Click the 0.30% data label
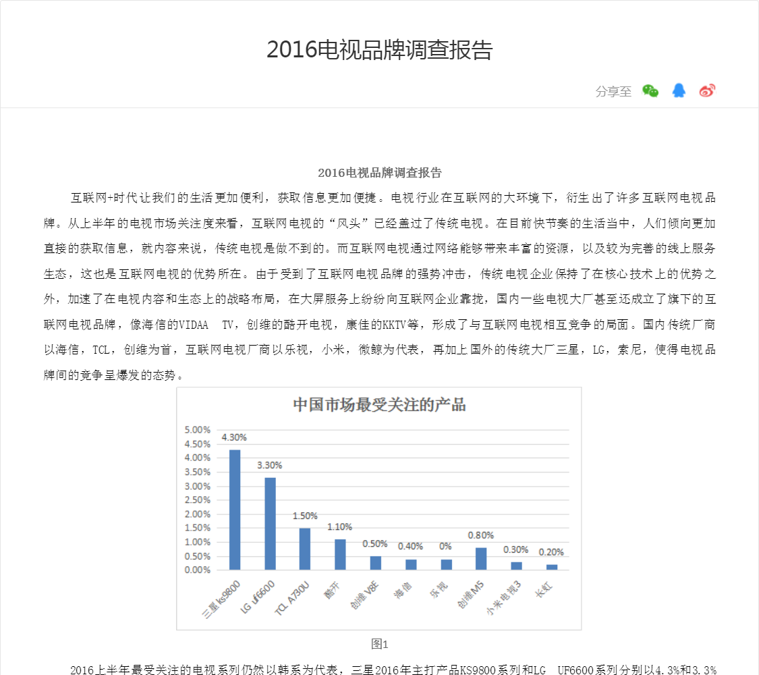 (516, 549)
